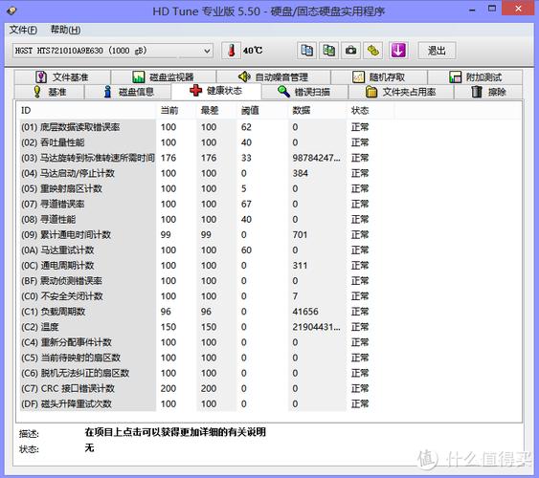Switch to the 文件夹占用率 tab
The image size is (539, 478).
[401, 92]
